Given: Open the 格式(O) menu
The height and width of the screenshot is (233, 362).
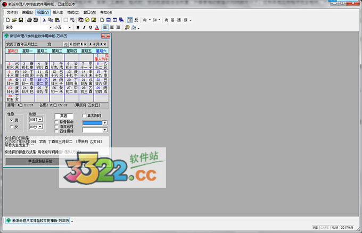Looking at the screenshot, I should click(x=73, y=12).
